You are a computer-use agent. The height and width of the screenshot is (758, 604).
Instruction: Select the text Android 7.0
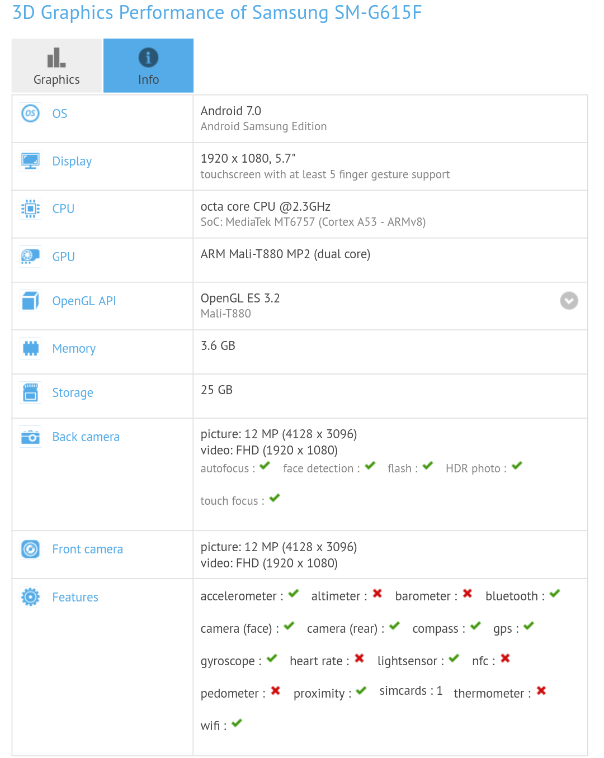(x=231, y=111)
